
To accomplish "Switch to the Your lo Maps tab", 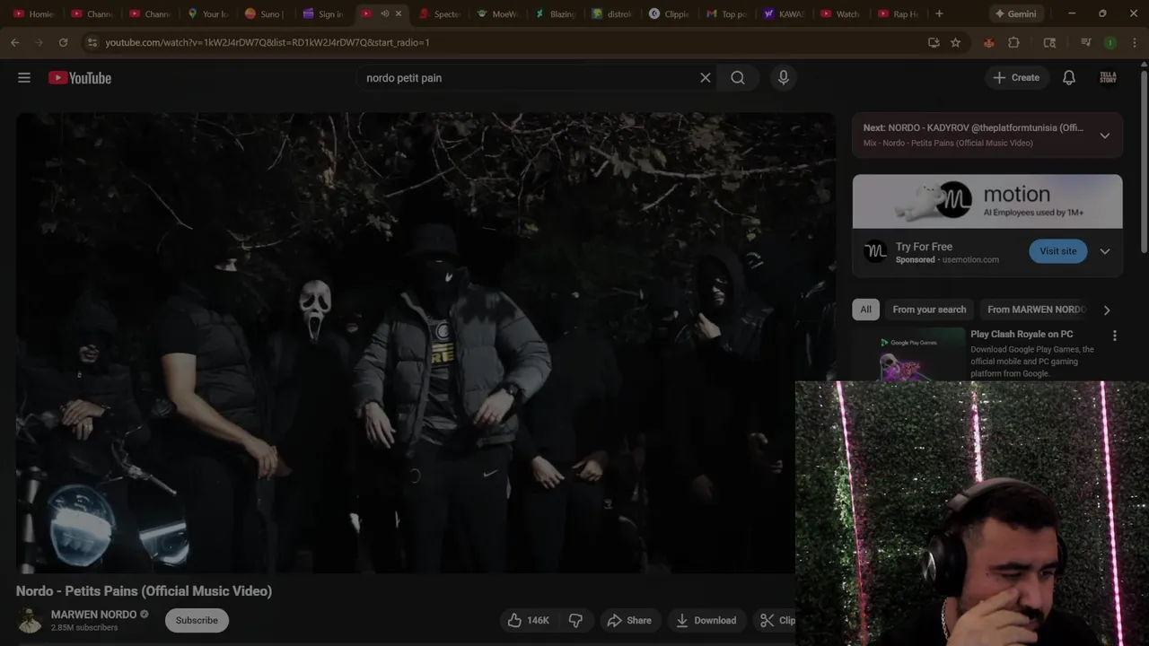I will (x=206, y=13).
